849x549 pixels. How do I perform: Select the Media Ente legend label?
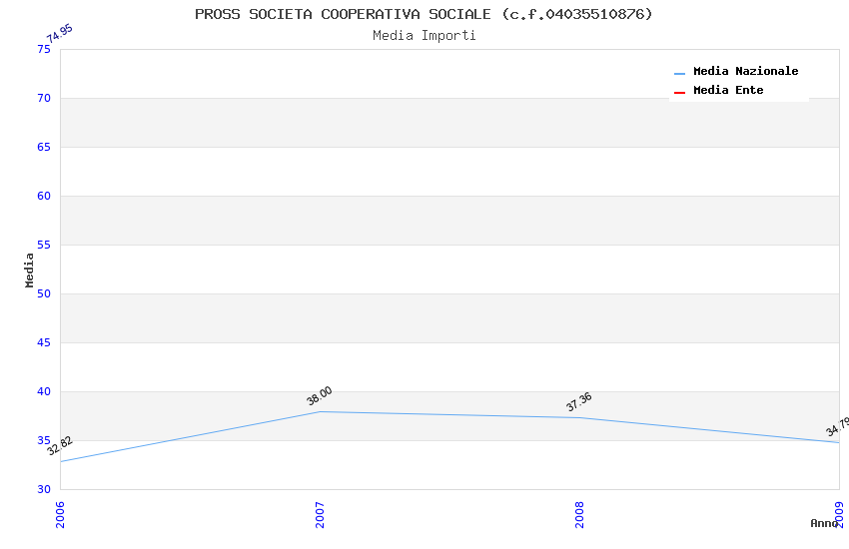pos(728,90)
